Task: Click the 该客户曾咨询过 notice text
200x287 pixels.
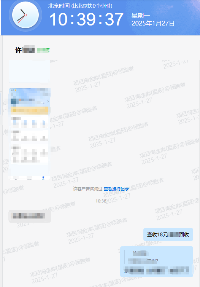Action: (87, 189)
